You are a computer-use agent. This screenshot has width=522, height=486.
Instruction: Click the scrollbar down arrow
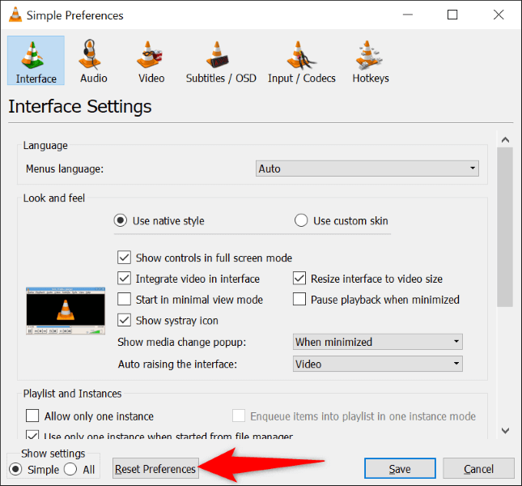pyautogui.click(x=505, y=431)
